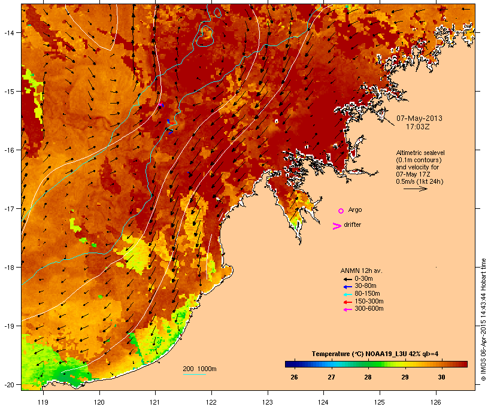Image resolution: width=491 pixels, height=407 pixels.
Task: Click the magenta drifter legend marker
Action: click(x=337, y=226)
